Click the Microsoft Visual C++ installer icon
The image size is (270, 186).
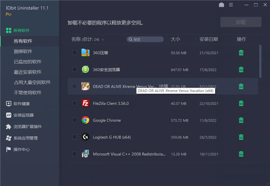coord(85,154)
